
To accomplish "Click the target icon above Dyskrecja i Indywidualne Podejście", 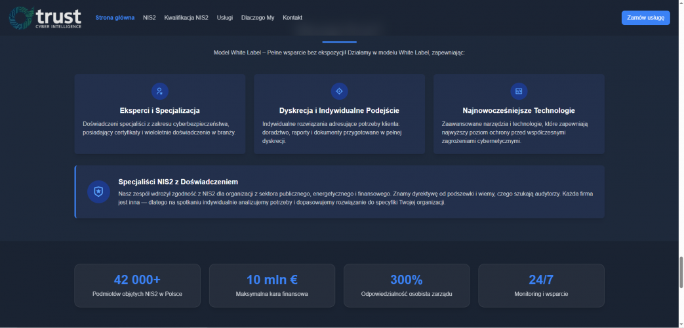I will click(x=340, y=91).
